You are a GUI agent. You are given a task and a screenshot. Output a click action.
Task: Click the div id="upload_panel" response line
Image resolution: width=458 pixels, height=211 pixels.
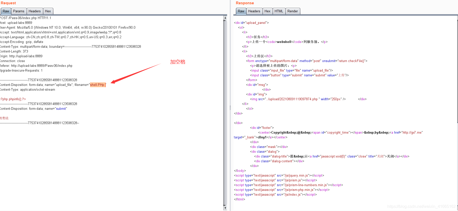251,23
